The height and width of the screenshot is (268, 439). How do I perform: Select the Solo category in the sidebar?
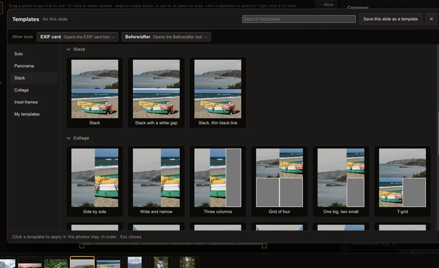click(x=33, y=54)
